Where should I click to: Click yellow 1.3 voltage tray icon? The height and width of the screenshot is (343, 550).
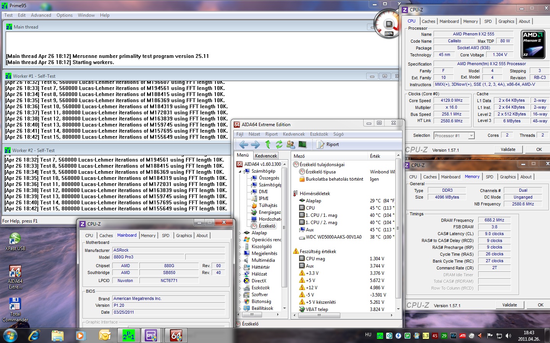[x=425, y=336]
